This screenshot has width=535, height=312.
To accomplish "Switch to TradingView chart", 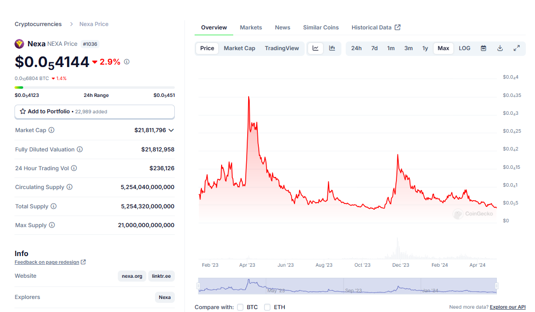I will [x=282, y=48].
